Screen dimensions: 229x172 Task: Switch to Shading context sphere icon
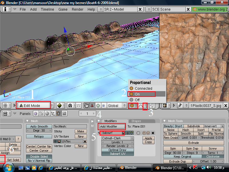pyautogui.click(x=47, y=114)
